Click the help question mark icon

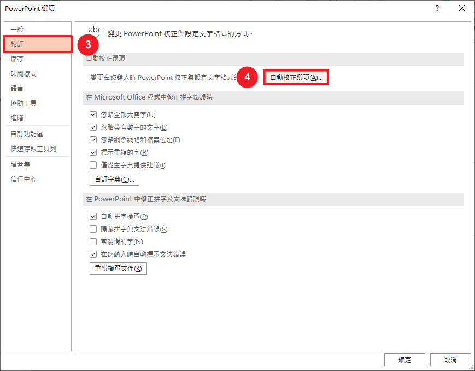point(437,9)
